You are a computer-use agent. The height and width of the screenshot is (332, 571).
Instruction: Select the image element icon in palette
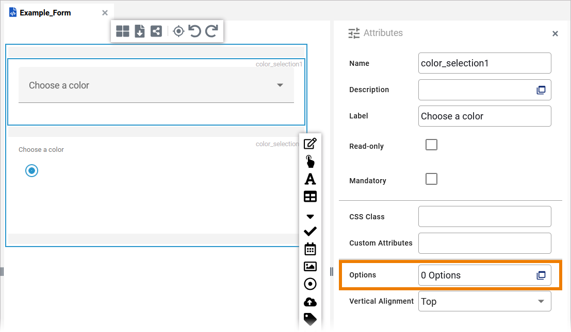pyautogui.click(x=310, y=266)
